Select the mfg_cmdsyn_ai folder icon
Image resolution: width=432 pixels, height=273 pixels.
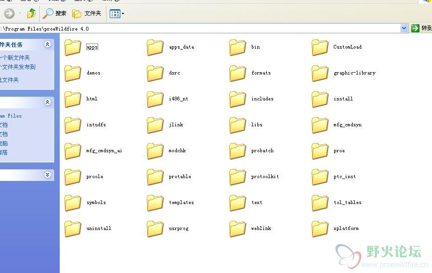tap(73, 151)
